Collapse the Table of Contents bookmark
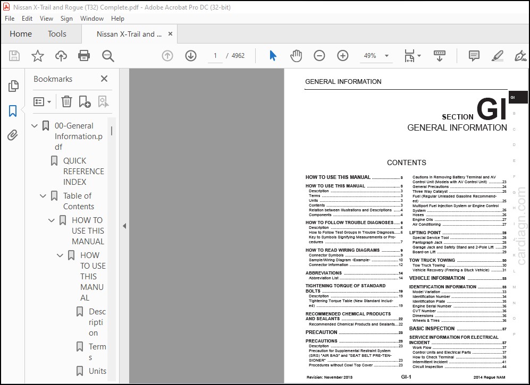This screenshot has height=385, width=530. click(43, 196)
